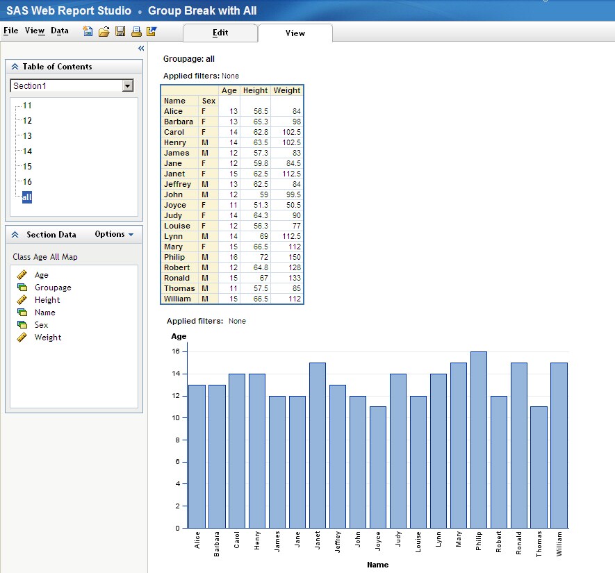
Task: Jump to group 14 in contents
Action: [x=27, y=151]
